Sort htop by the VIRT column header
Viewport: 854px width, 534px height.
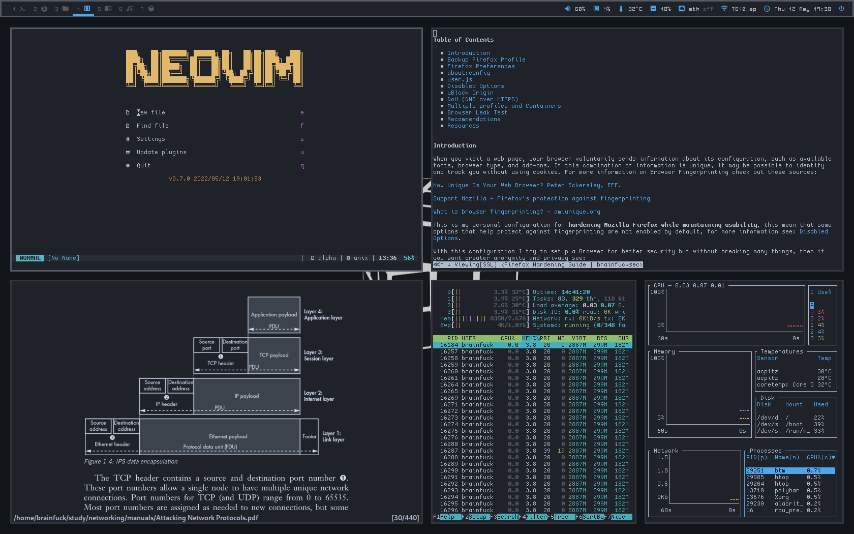[579, 338]
